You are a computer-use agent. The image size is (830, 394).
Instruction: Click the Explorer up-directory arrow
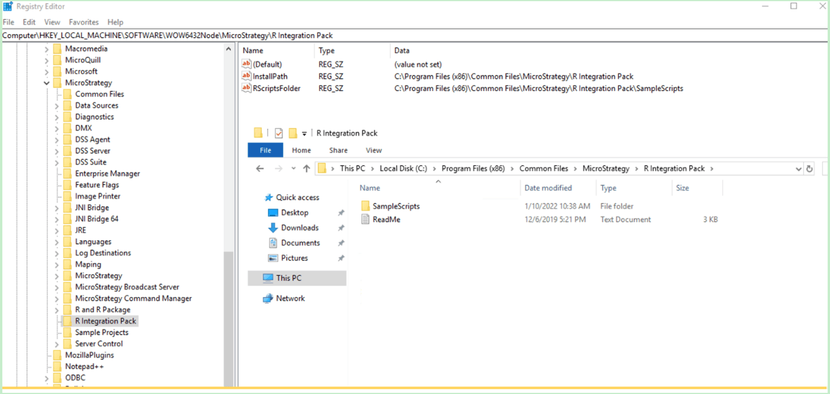(306, 169)
